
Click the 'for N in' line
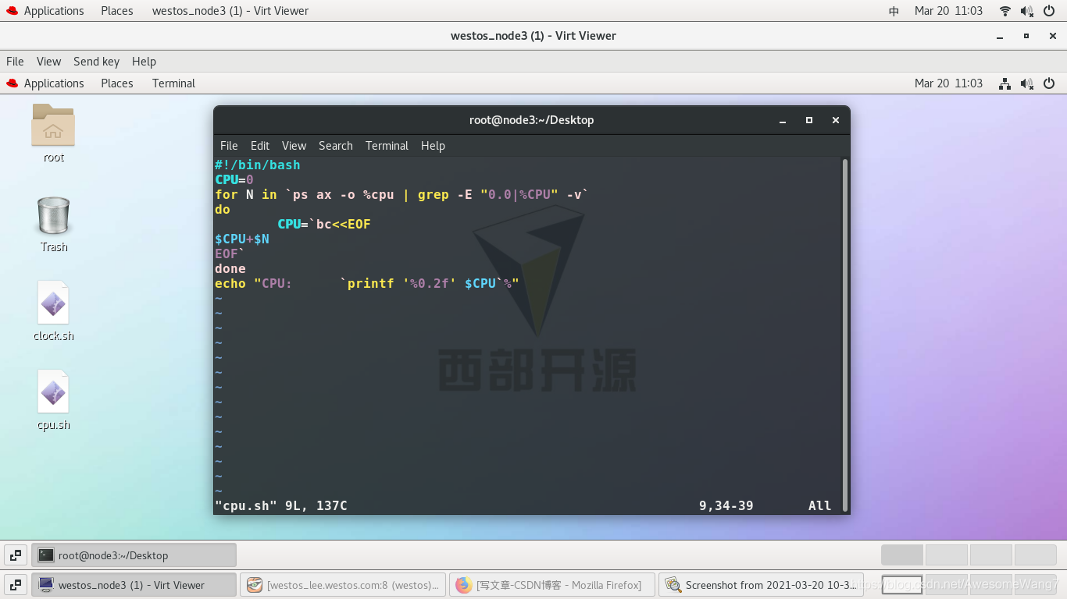(x=401, y=195)
